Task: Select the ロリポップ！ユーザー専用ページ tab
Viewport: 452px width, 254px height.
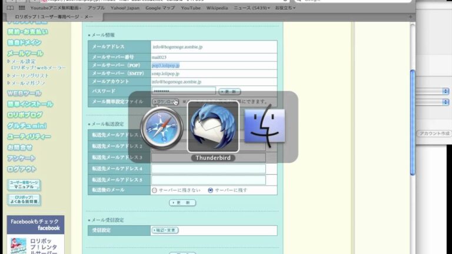Action: pos(54,17)
